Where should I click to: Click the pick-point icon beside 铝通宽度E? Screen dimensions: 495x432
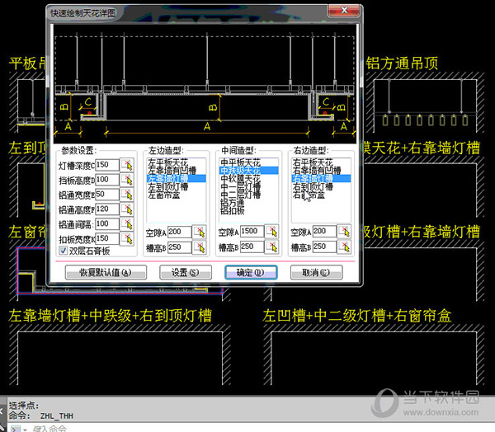(127, 195)
